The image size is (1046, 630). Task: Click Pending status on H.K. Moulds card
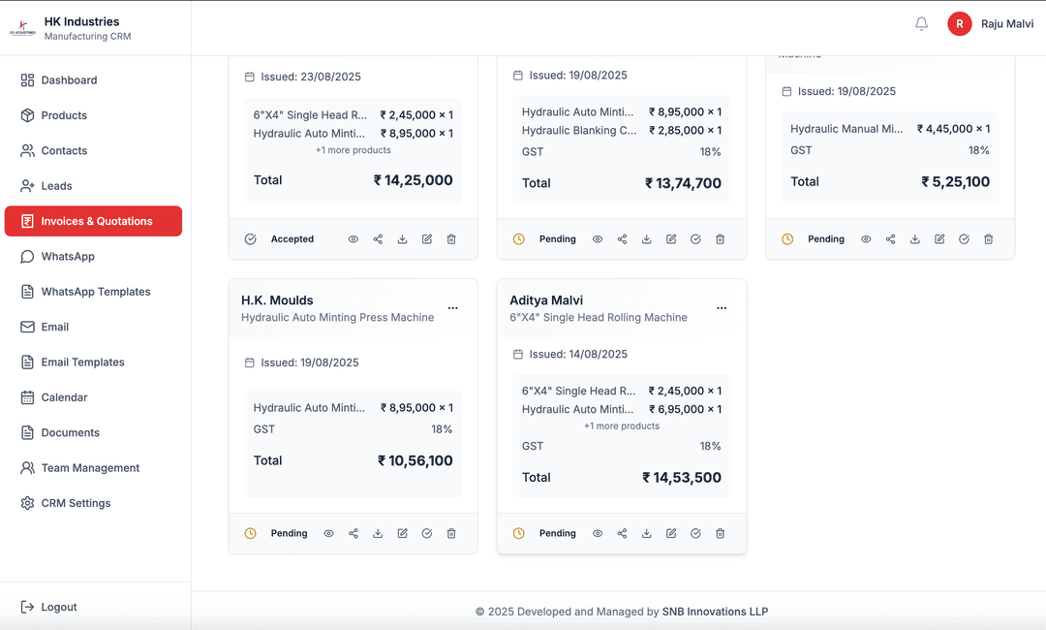pyautogui.click(x=289, y=533)
